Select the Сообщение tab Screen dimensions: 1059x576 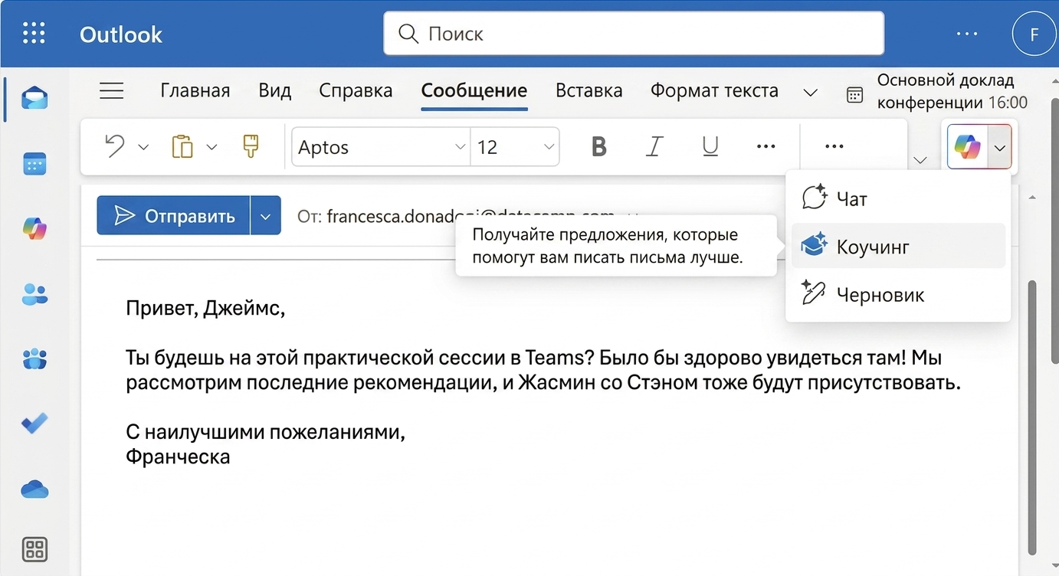pyautogui.click(x=474, y=90)
